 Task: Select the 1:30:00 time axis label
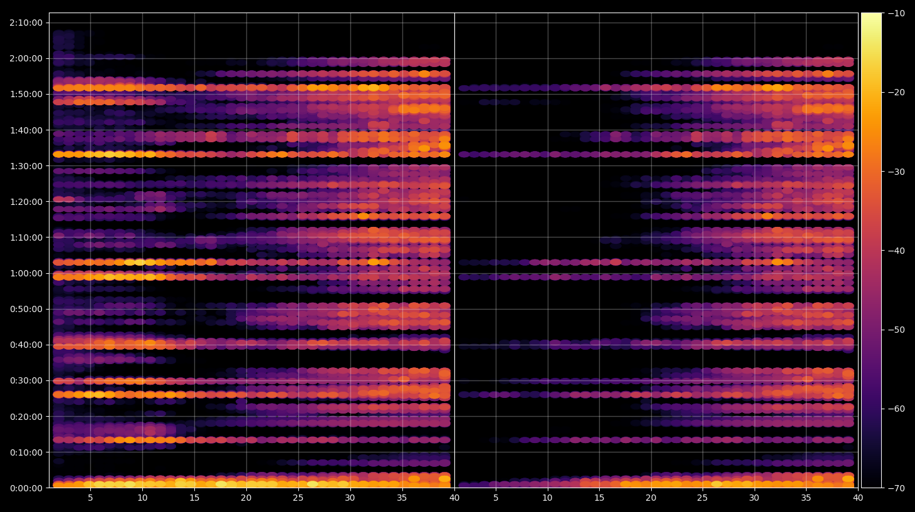(26, 166)
